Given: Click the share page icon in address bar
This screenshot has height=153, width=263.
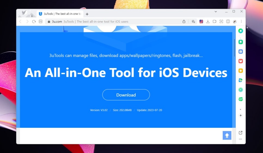Looking at the screenshot, I should 184,21.
